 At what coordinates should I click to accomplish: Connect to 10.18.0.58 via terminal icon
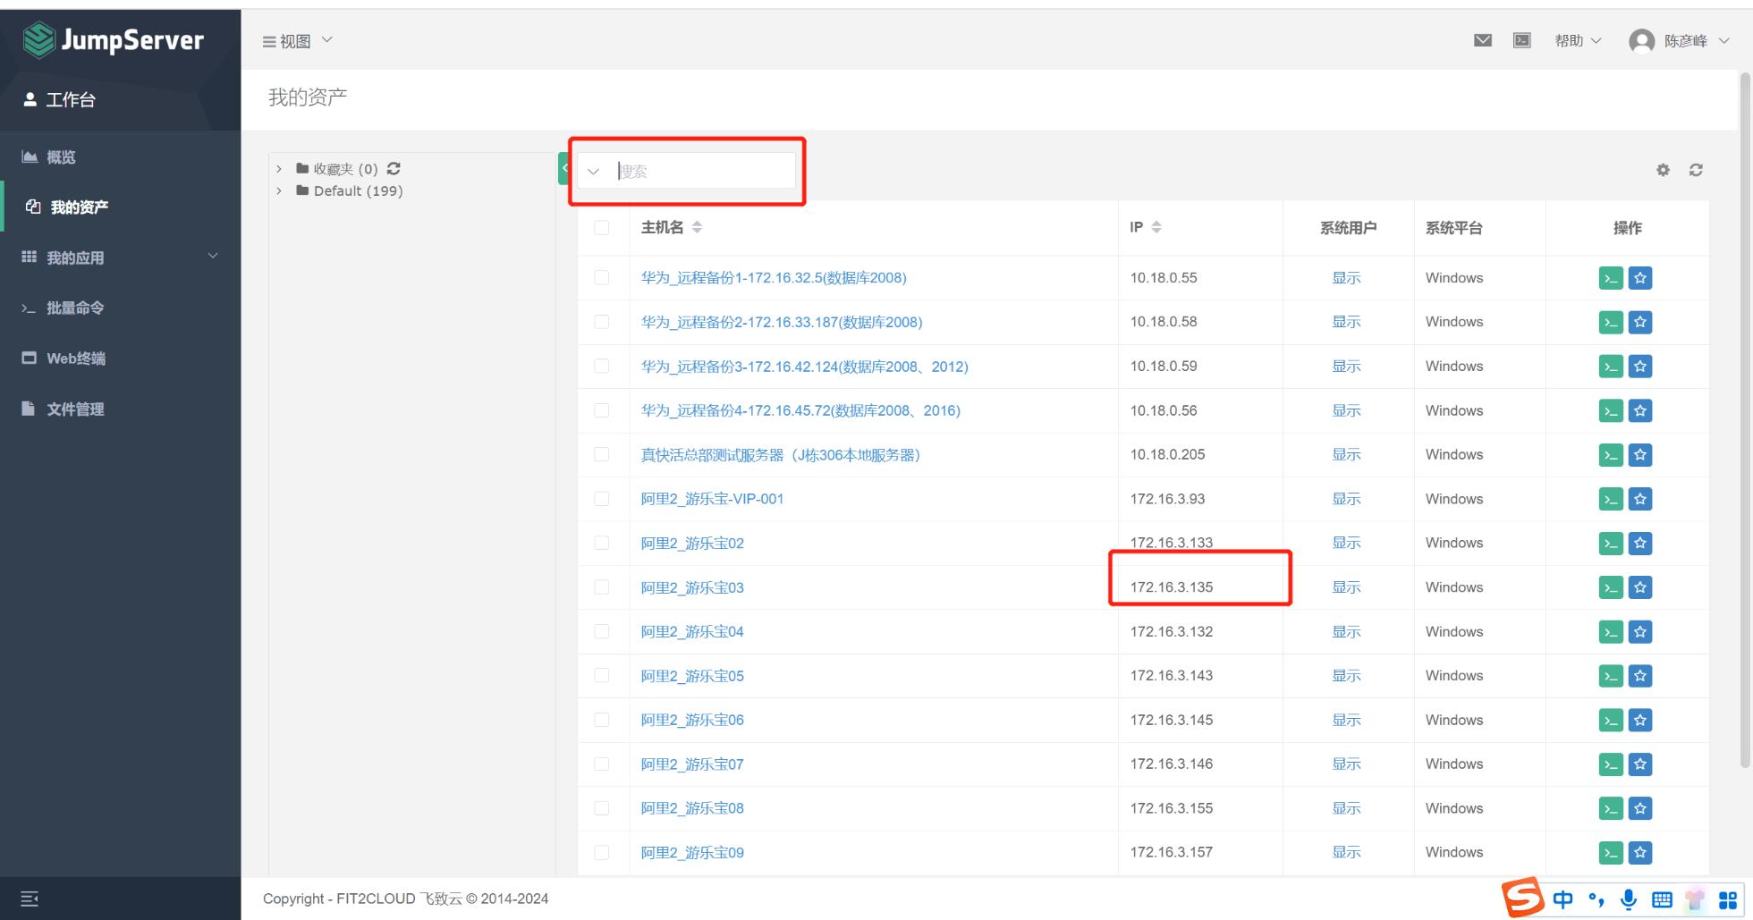1611,322
